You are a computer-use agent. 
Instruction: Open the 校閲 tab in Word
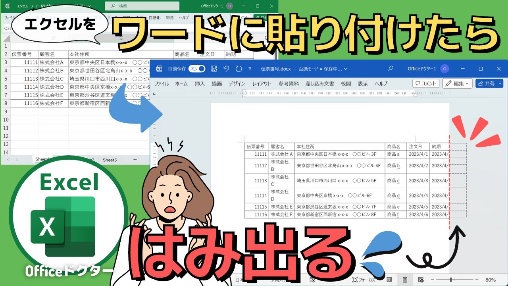point(346,84)
